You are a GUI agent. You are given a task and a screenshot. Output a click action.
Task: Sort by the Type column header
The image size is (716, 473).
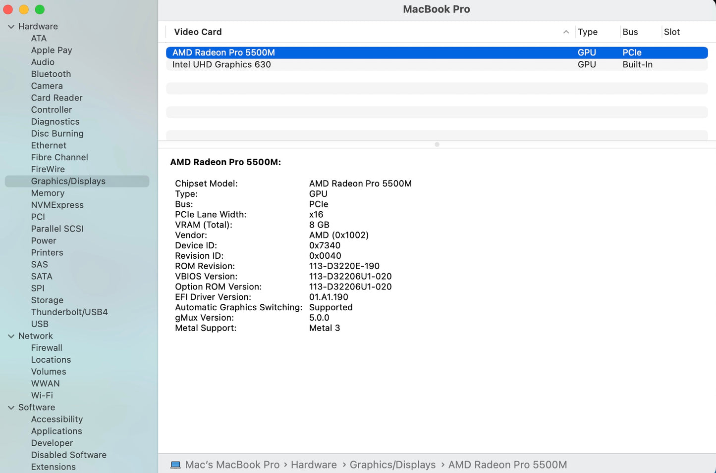pyautogui.click(x=588, y=32)
